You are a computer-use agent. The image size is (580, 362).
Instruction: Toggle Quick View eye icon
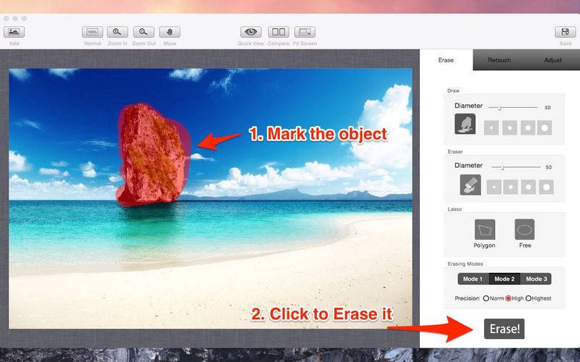pos(251,32)
